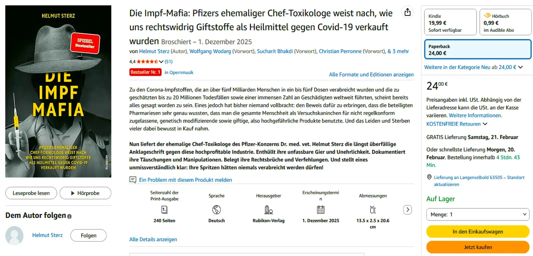
Task: Click the report problem speech-bubble icon
Action: [x=133, y=180]
